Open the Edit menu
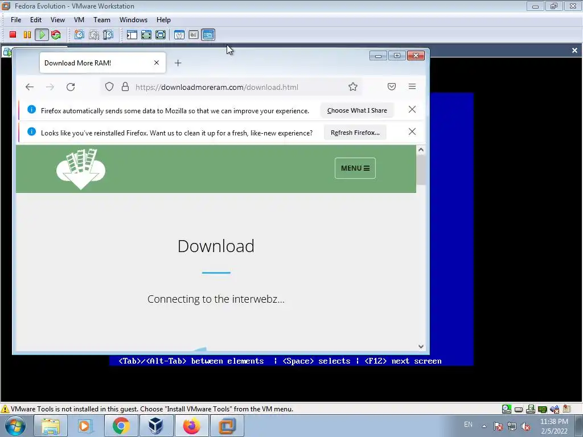The image size is (583, 437). pyautogui.click(x=36, y=20)
